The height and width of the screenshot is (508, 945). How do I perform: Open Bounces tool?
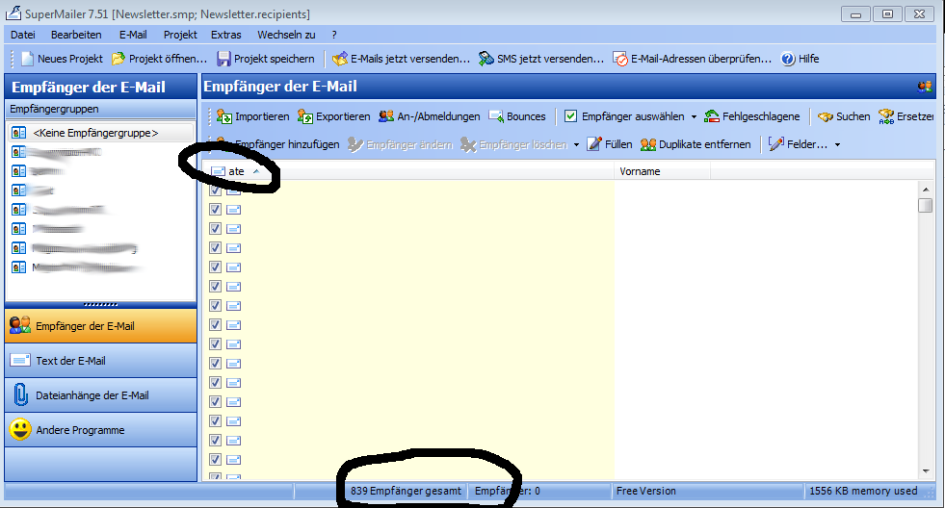[x=517, y=116]
